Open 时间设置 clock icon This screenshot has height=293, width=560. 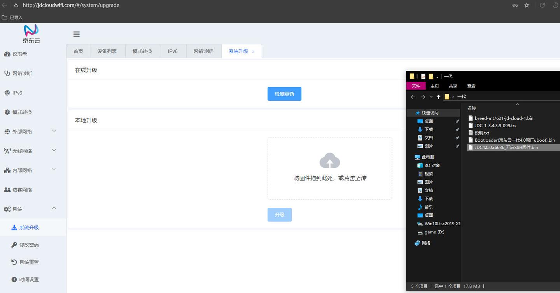(x=14, y=279)
